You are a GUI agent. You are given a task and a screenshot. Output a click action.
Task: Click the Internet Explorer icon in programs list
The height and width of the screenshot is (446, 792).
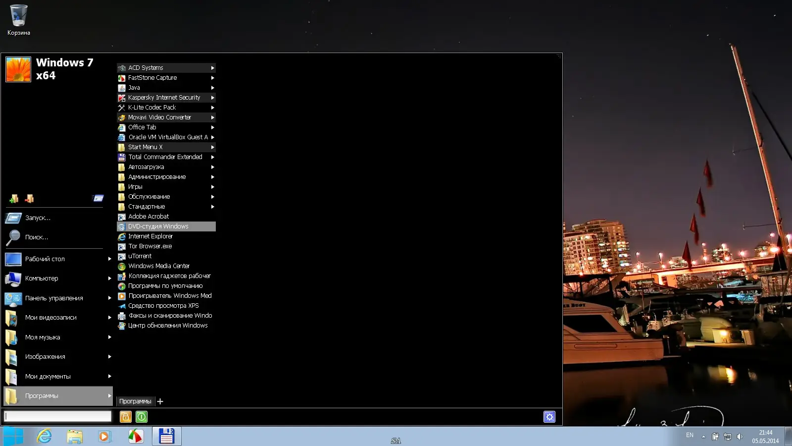122,236
